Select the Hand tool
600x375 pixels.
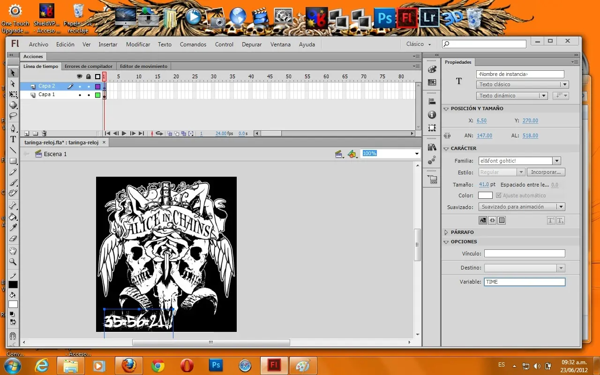13,251
